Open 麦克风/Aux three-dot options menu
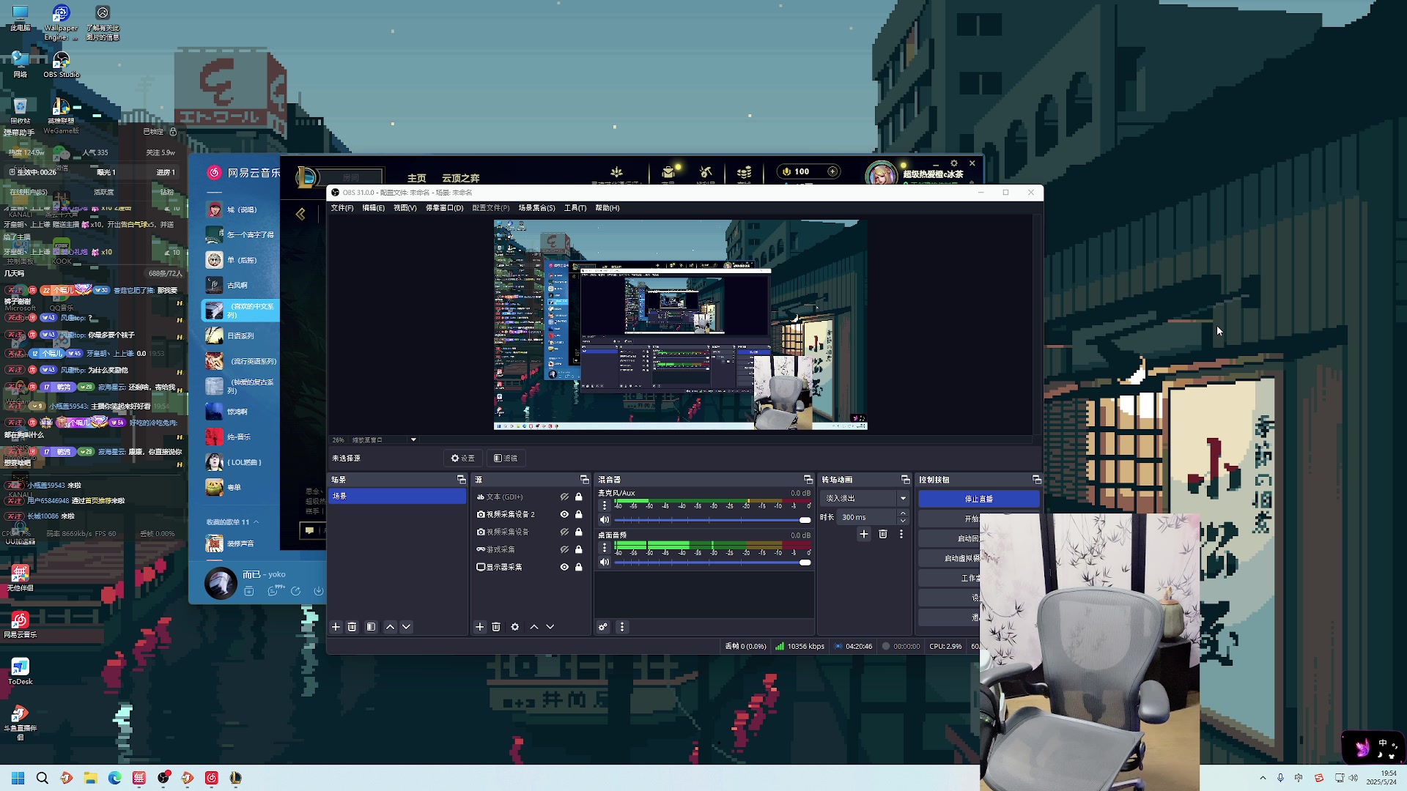The width and height of the screenshot is (1407, 791). (605, 505)
